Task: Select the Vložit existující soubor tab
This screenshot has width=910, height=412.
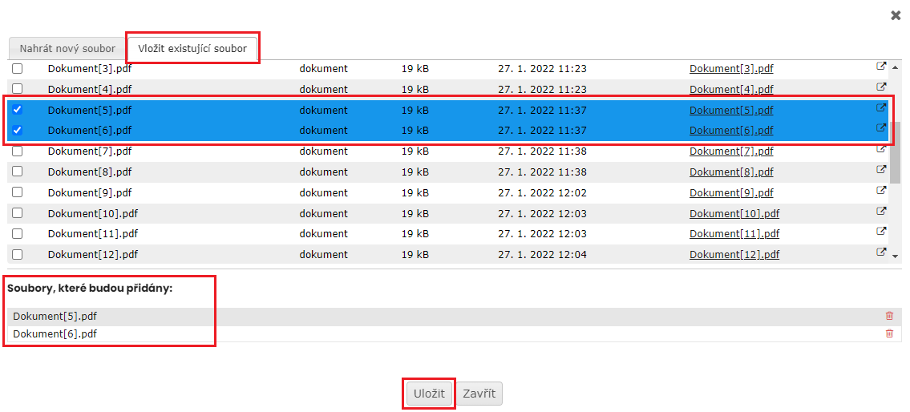Action: 192,48
